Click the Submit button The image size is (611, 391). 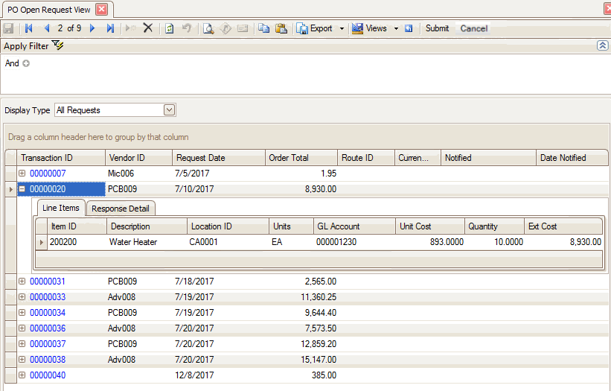click(437, 28)
